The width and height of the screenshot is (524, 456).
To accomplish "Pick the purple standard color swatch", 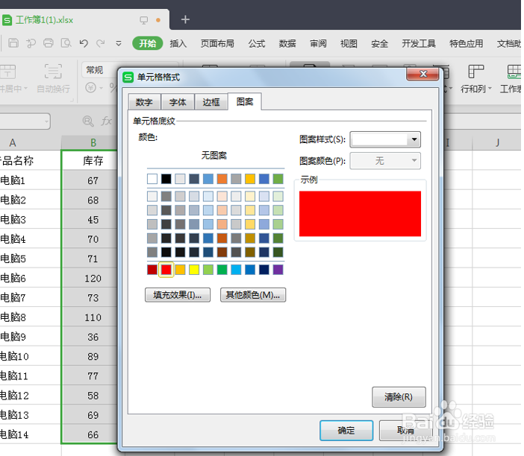I will point(278,270).
